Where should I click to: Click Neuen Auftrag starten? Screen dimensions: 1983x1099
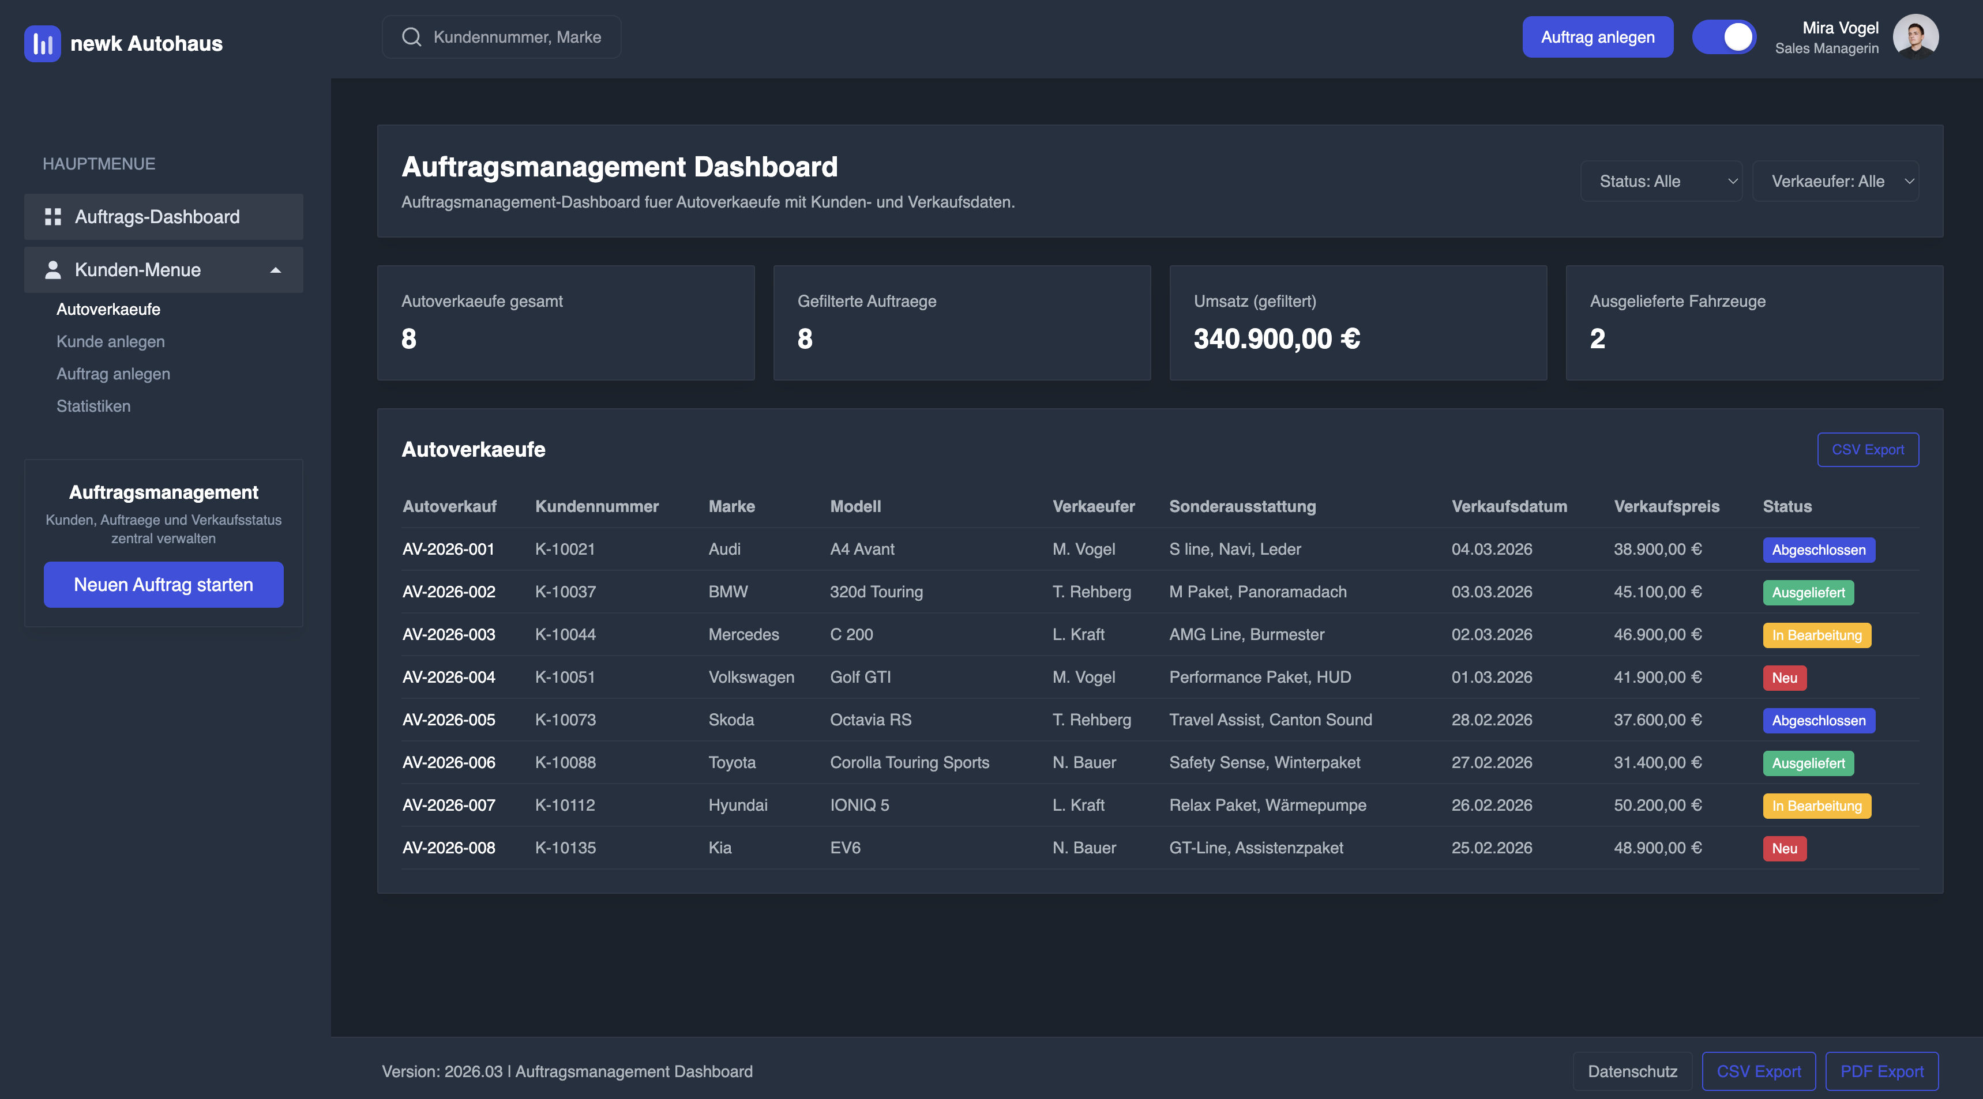[163, 585]
